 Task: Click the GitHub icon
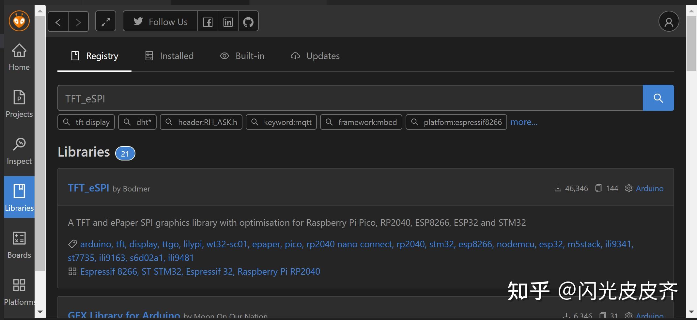248,22
